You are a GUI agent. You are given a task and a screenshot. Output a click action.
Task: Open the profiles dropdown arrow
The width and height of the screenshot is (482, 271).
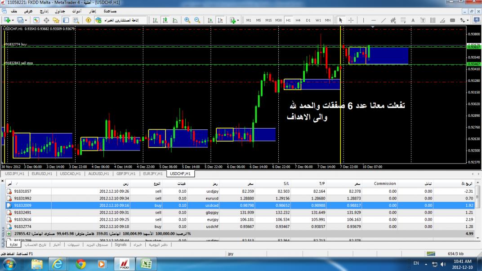point(26,20)
